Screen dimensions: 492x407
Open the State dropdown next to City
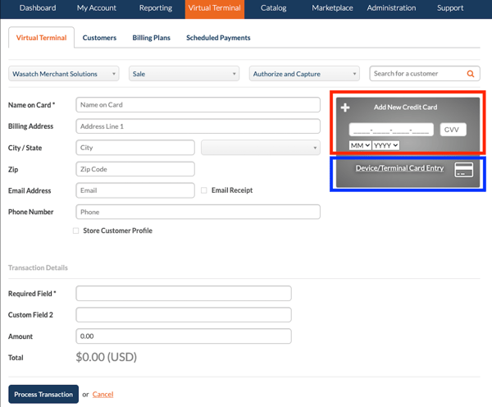pyautogui.click(x=261, y=148)
